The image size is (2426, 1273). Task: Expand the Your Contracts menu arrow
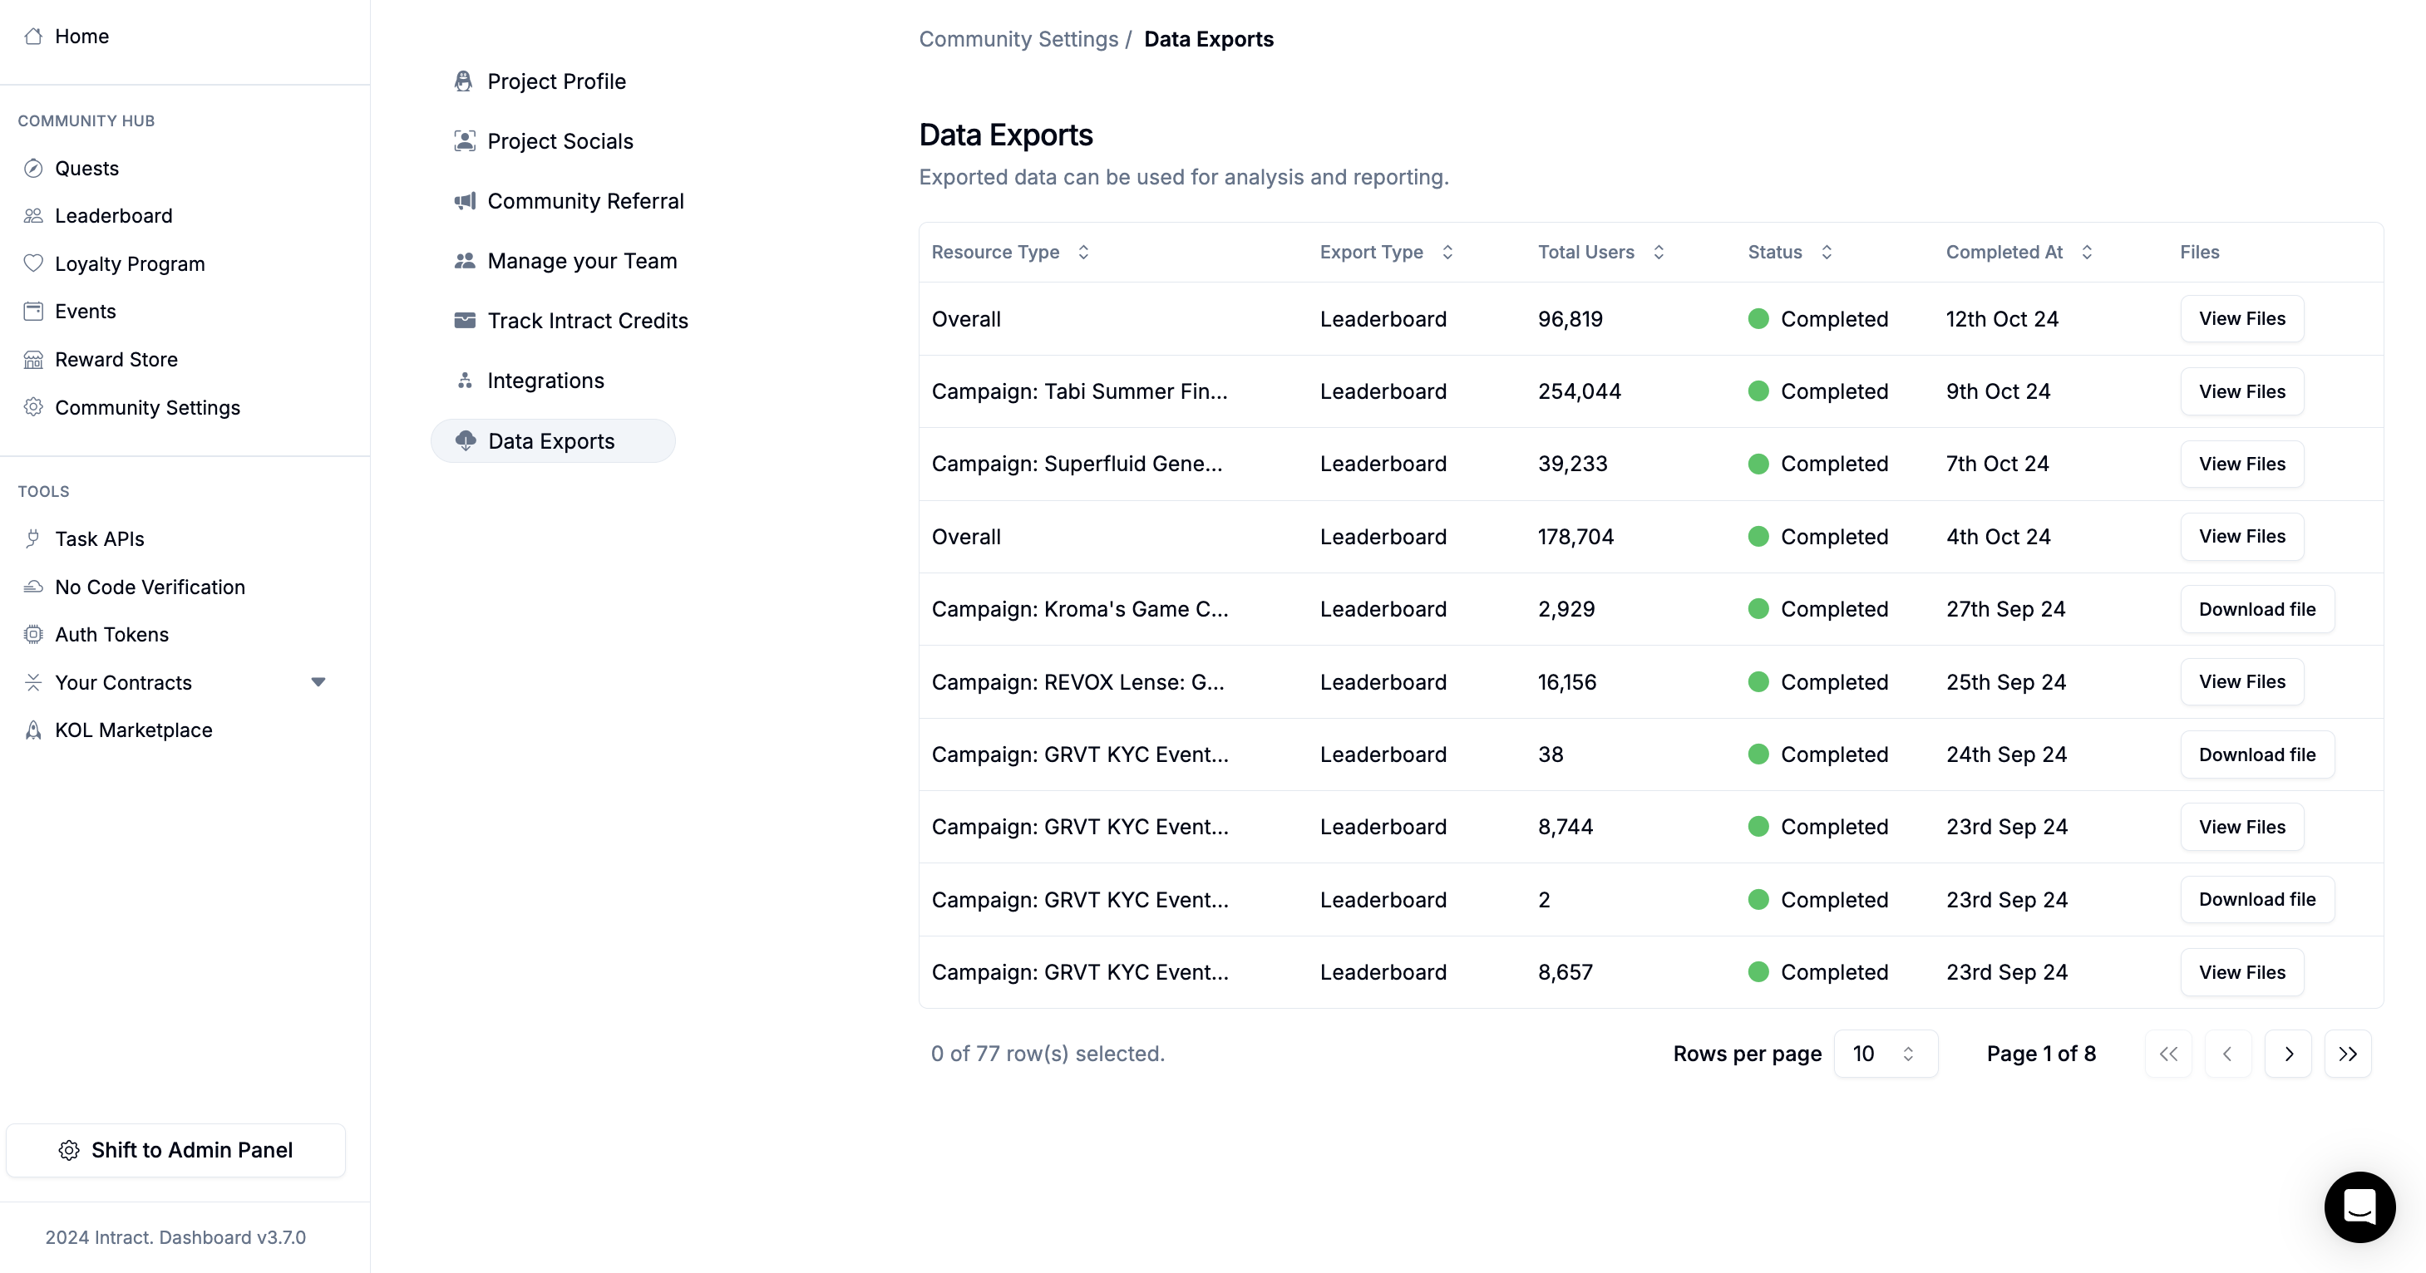318,681
